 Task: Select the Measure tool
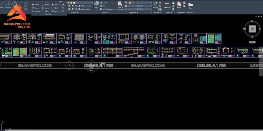167,5
